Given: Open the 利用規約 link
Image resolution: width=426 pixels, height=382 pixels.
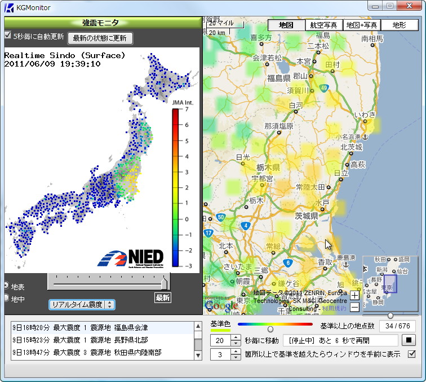Looking at the screenshot, I should pos(334,309).
